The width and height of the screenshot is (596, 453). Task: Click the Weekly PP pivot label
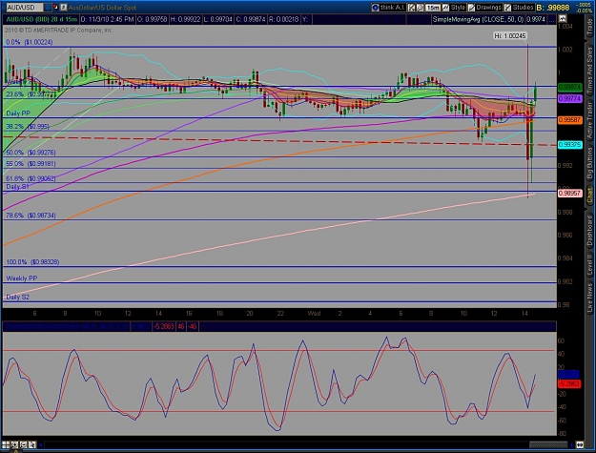click(x=22, y=278)
